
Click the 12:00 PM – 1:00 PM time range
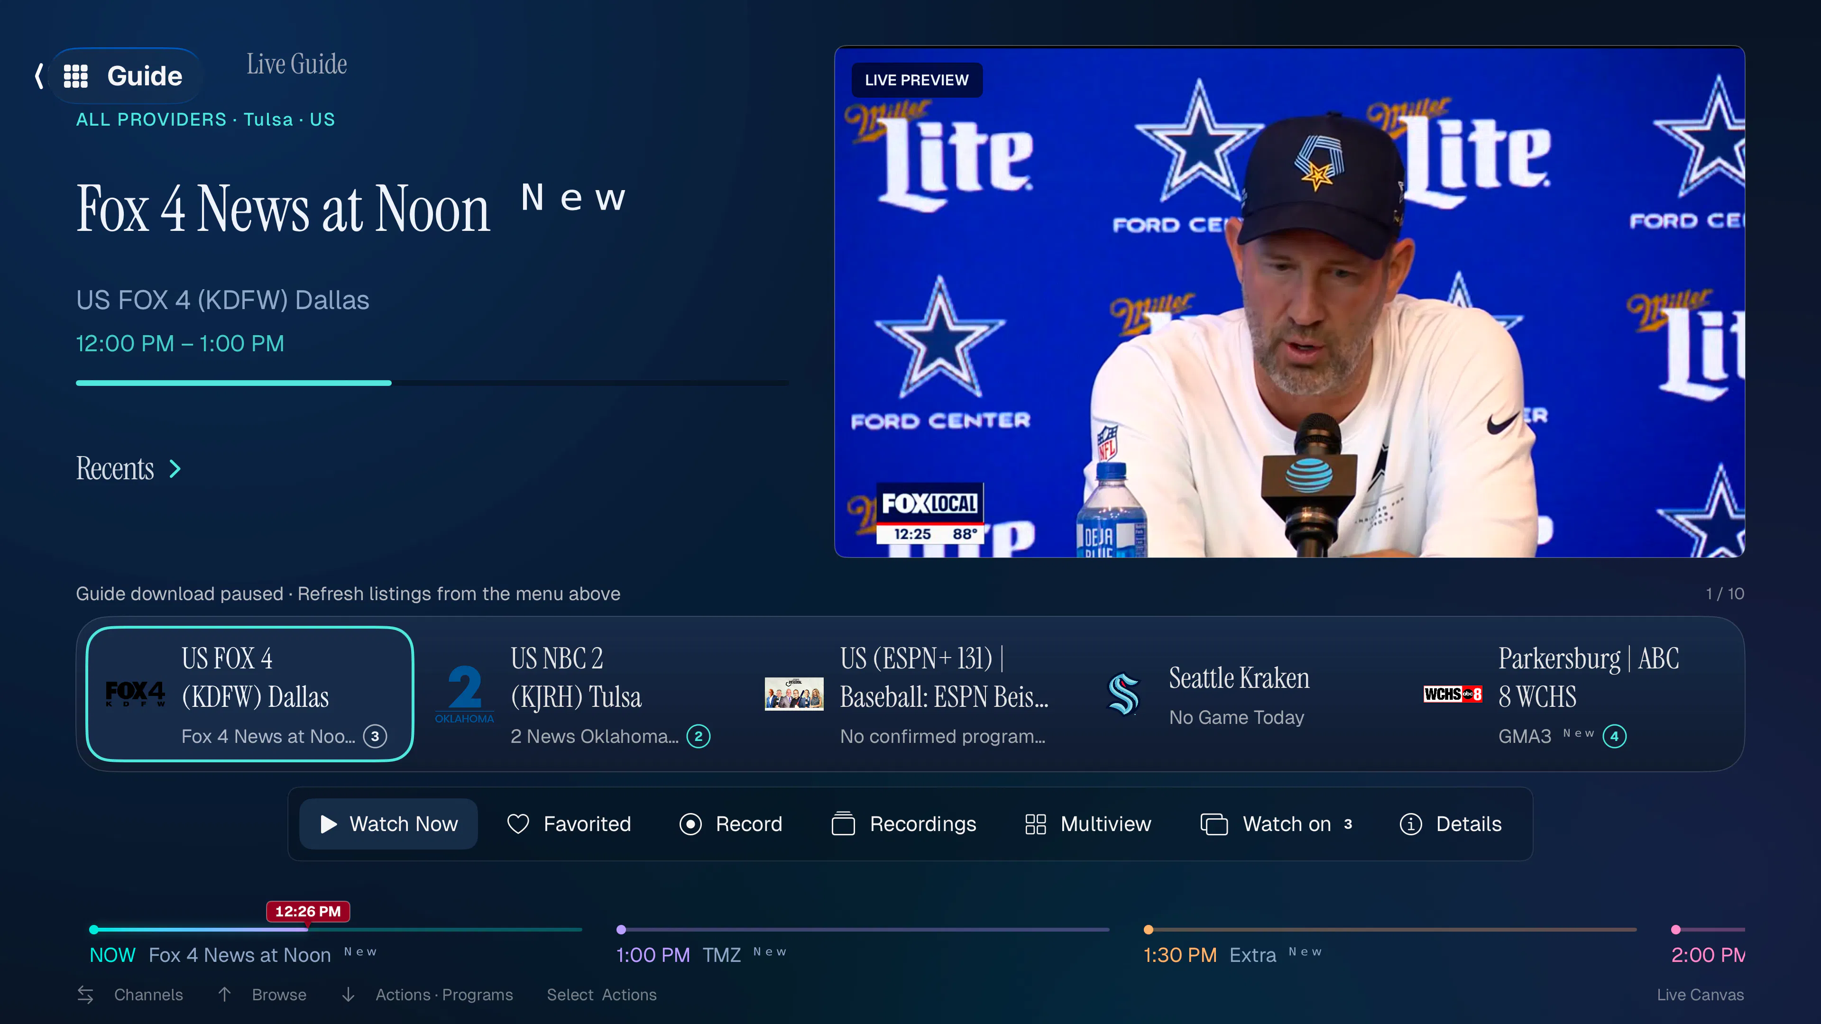tap(180, 343)
